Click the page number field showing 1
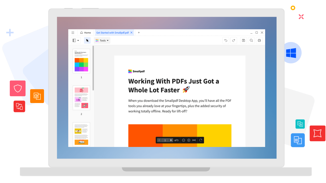The image size is (326, 183). 165,140
